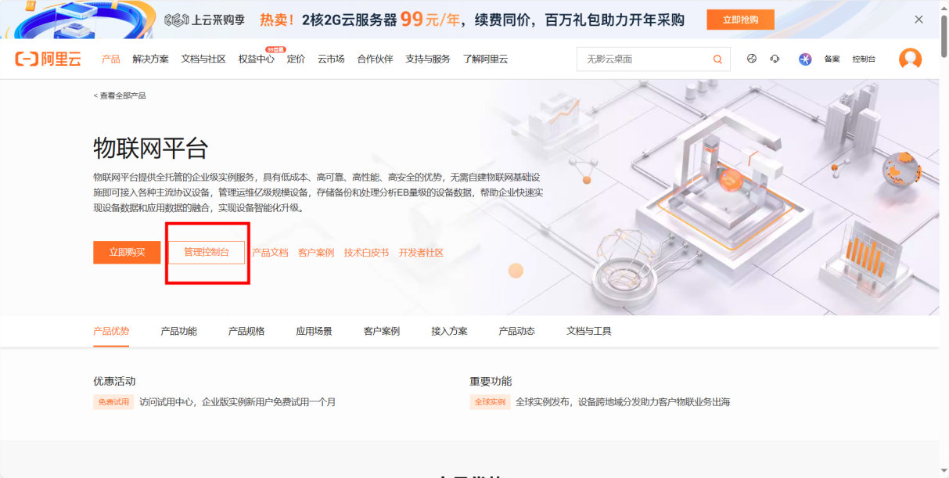
Task: Close the top promotional banner
Action: [x=918, y=20]
